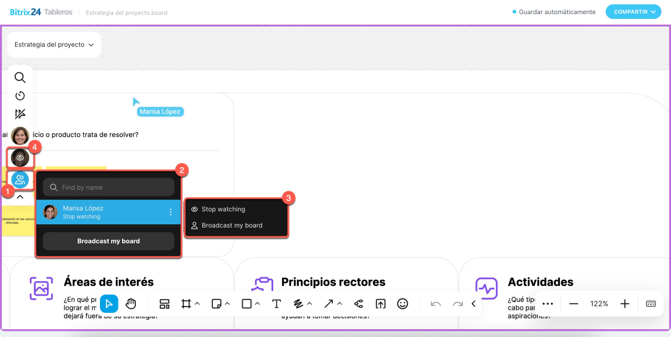Viewport: 671px width, 337px height.
Task: Click the upload file icon in toolbar
Action: click(380, 303)
